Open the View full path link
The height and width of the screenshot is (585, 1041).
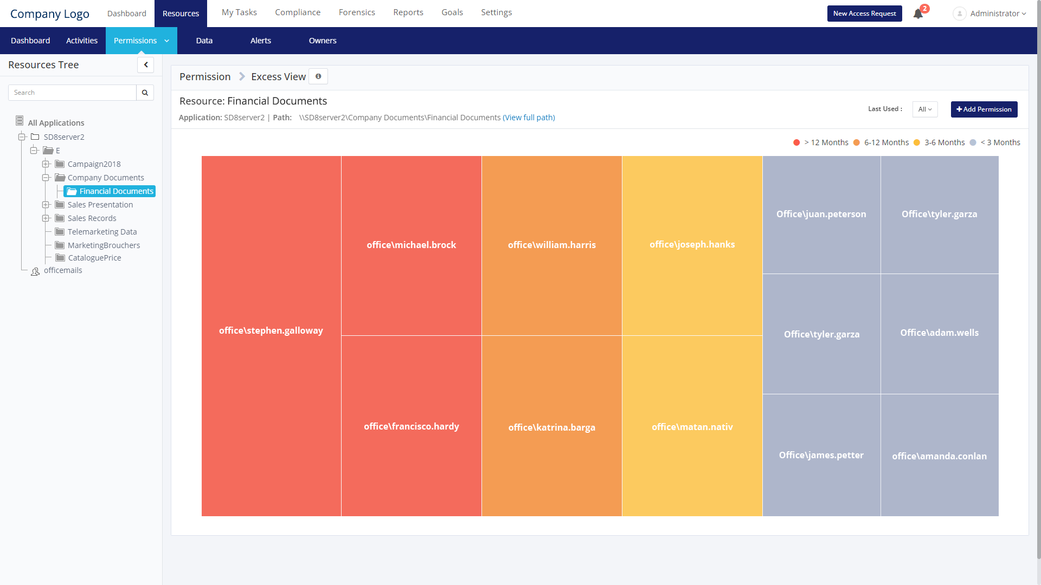(x=529, y=118)
